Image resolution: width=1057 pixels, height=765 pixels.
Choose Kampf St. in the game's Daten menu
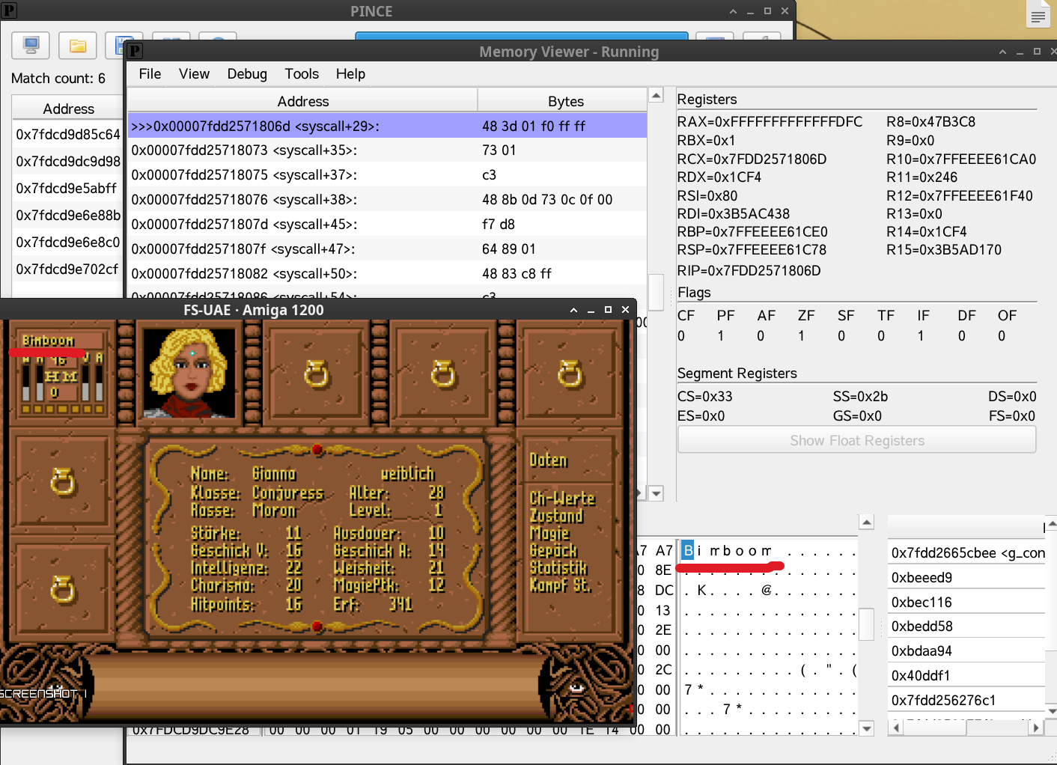[x=561, y=585]
